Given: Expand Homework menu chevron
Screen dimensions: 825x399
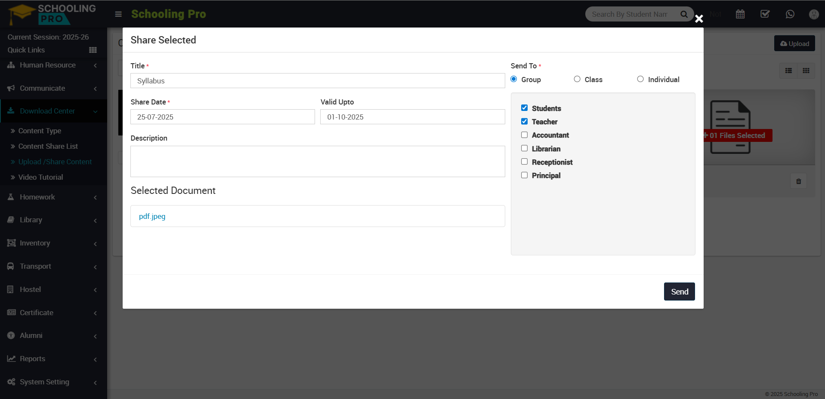Looking at the screenshot, I should pyautogui.click(x=95, y=197).
